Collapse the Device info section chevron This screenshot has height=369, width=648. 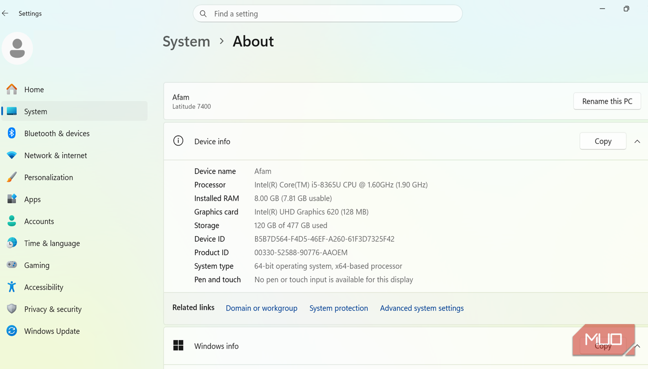[x=637, y=142]
